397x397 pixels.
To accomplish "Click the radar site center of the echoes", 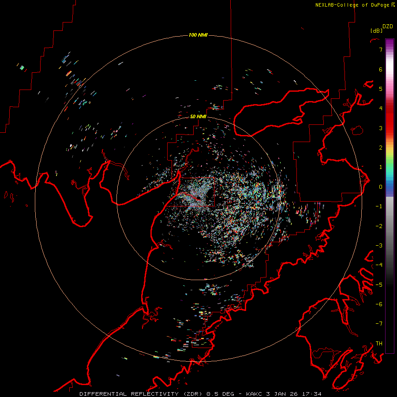I will click(198, 198).
